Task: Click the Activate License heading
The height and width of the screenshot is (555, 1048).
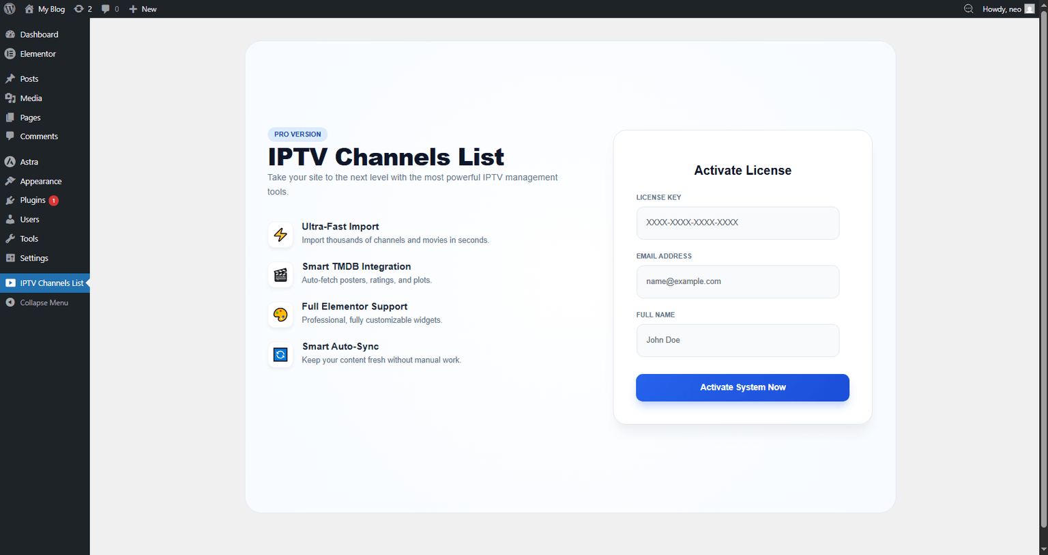Action: click(x=742, y=171)
